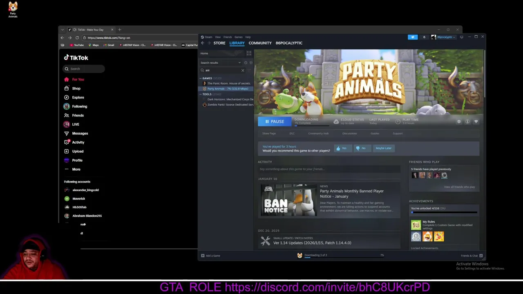
Task: Open the Support link
Action: coord(398,134)
